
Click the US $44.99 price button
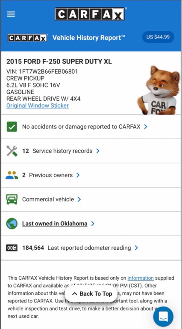click(x=158, y=37)
